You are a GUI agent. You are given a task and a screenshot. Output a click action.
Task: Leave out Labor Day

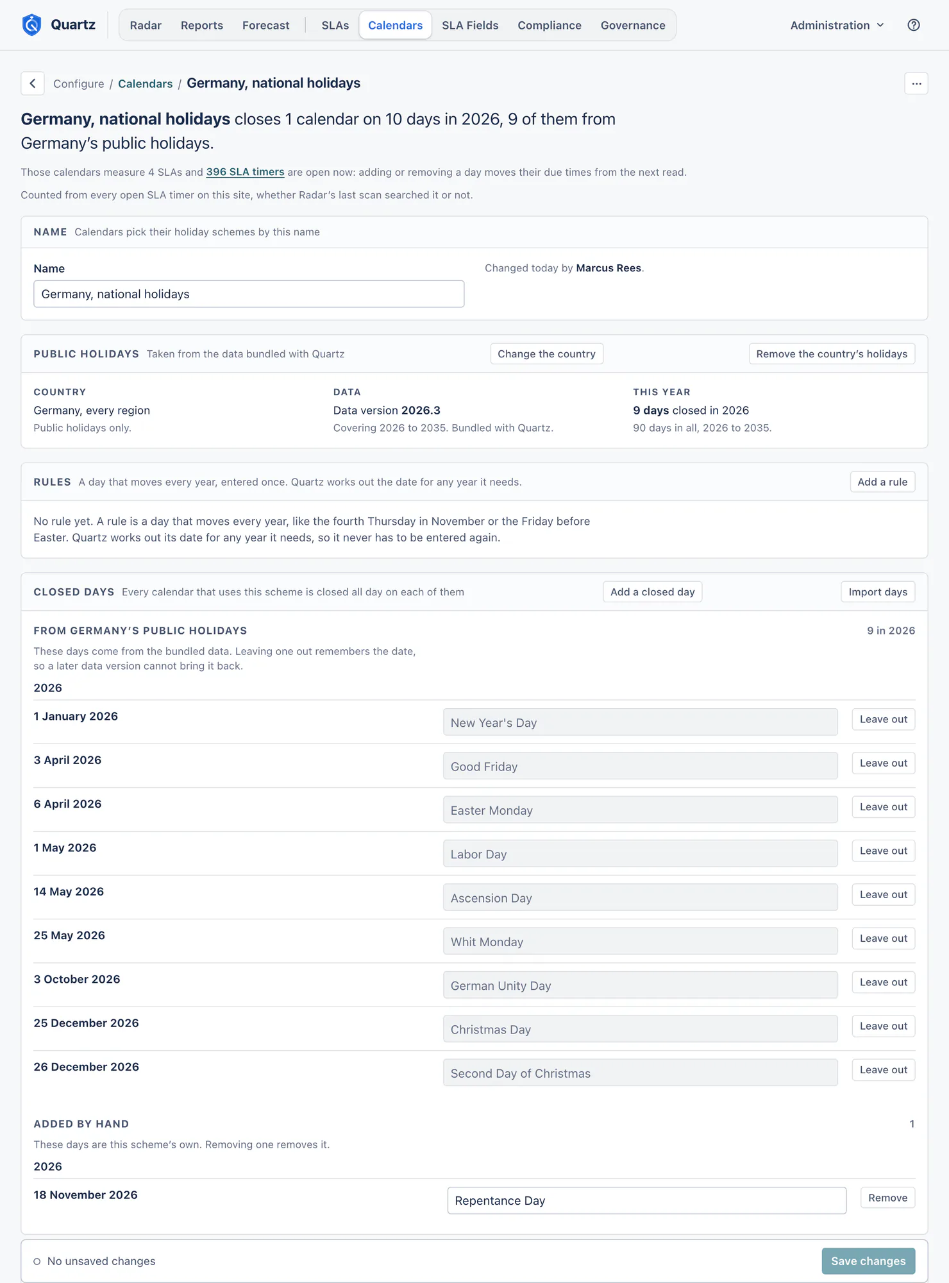point(884,851)
